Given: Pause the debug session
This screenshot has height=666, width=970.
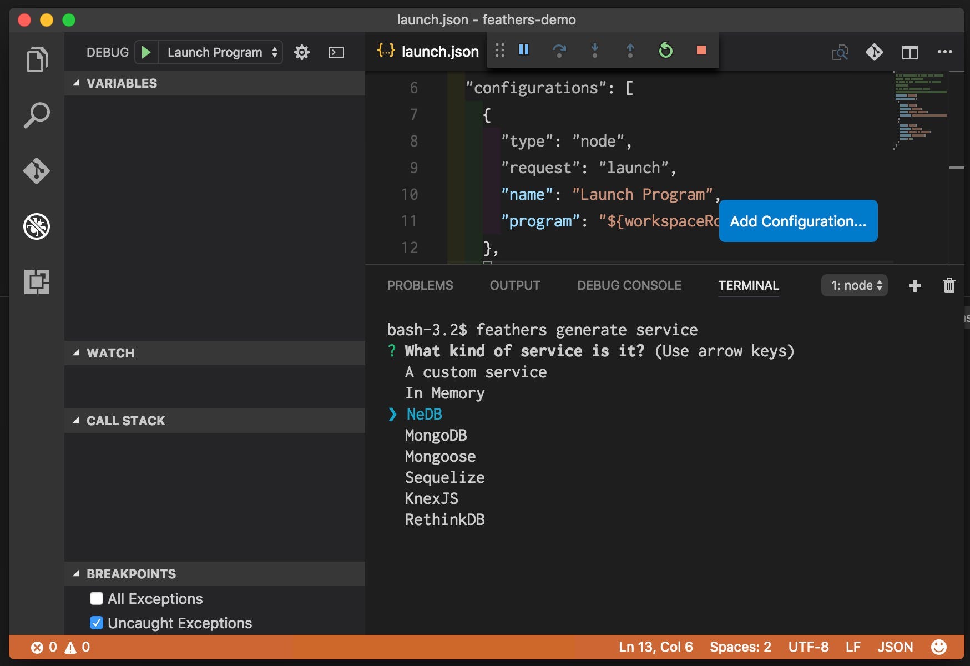Looking at the screenshot, I should [524, 50].
